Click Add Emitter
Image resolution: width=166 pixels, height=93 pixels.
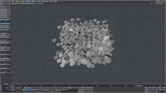click(x=5, y=64)
